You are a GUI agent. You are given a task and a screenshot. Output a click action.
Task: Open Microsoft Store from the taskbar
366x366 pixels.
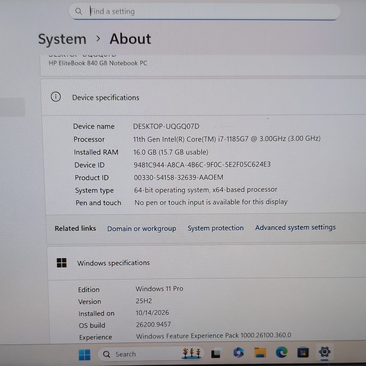tap(303, 352)
